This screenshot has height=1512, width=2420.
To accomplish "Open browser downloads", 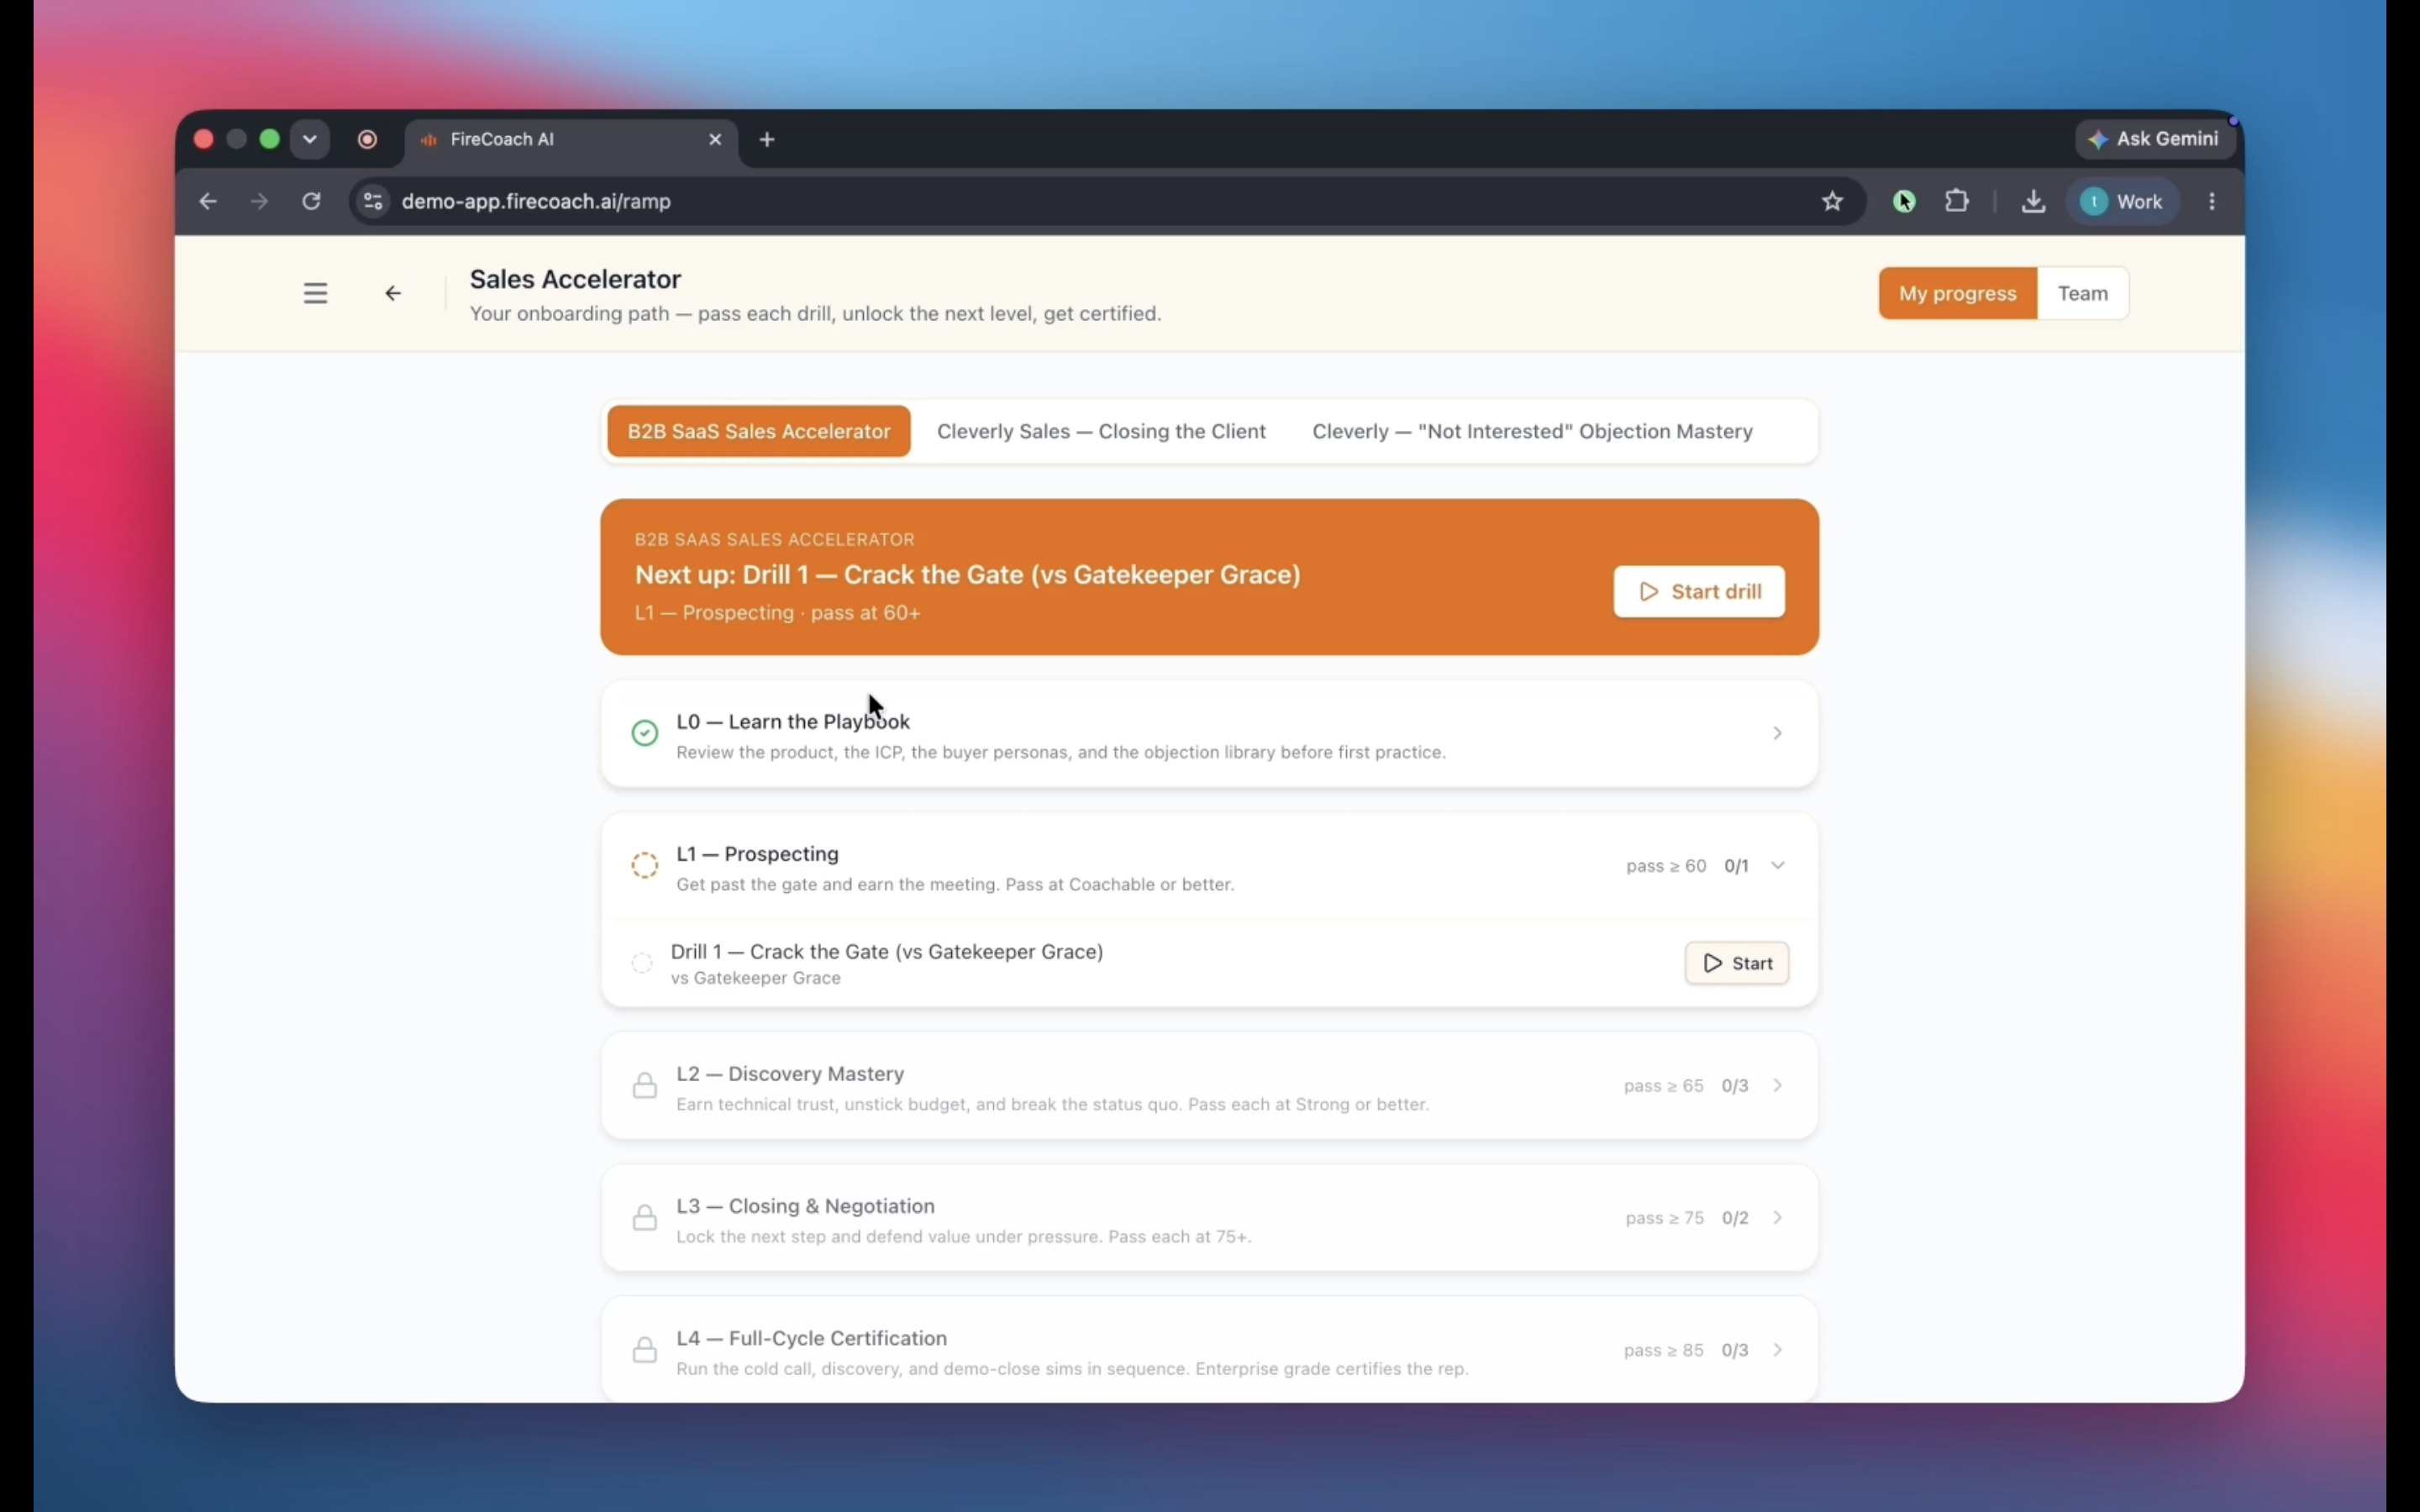I will point(2033,201).
